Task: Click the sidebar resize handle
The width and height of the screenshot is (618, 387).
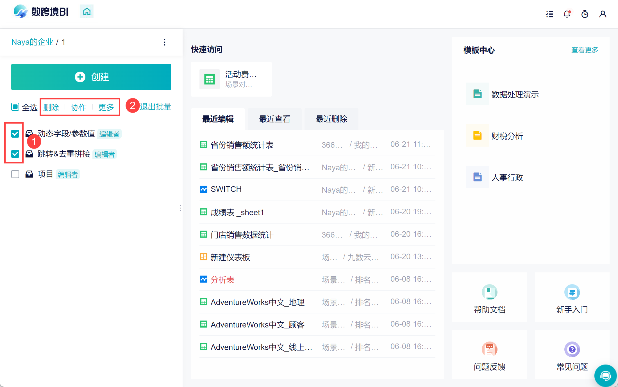Action: coord(180,208)
